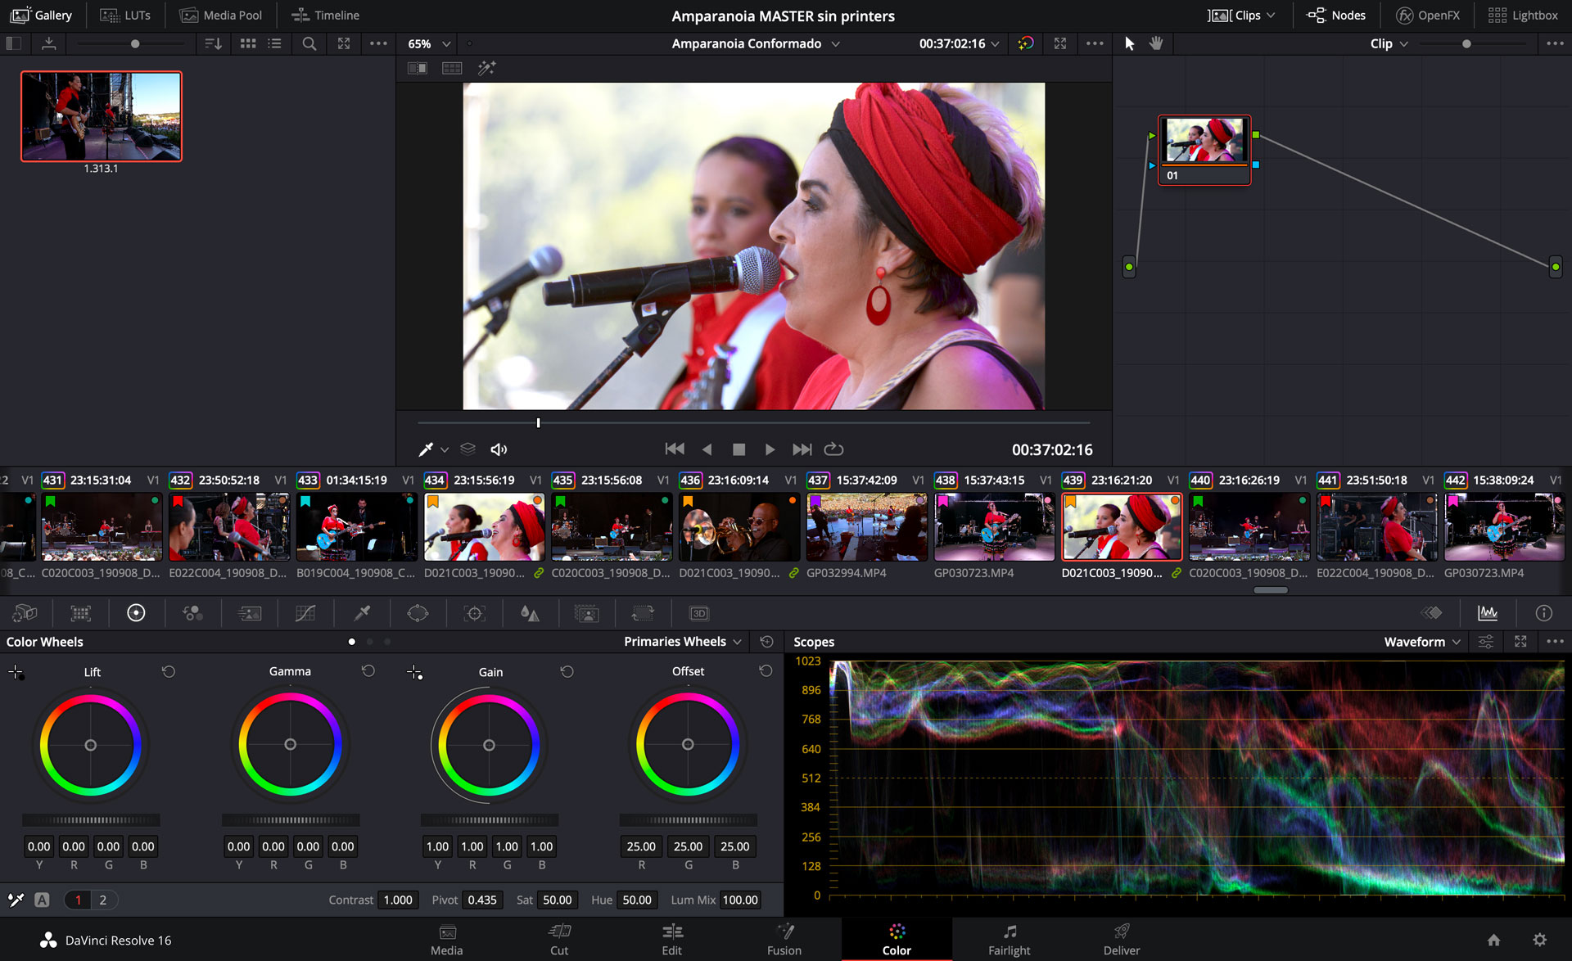Expand the Waveform scope type dropdown
Viewport: 1572px width, 961px height.
1422,642
